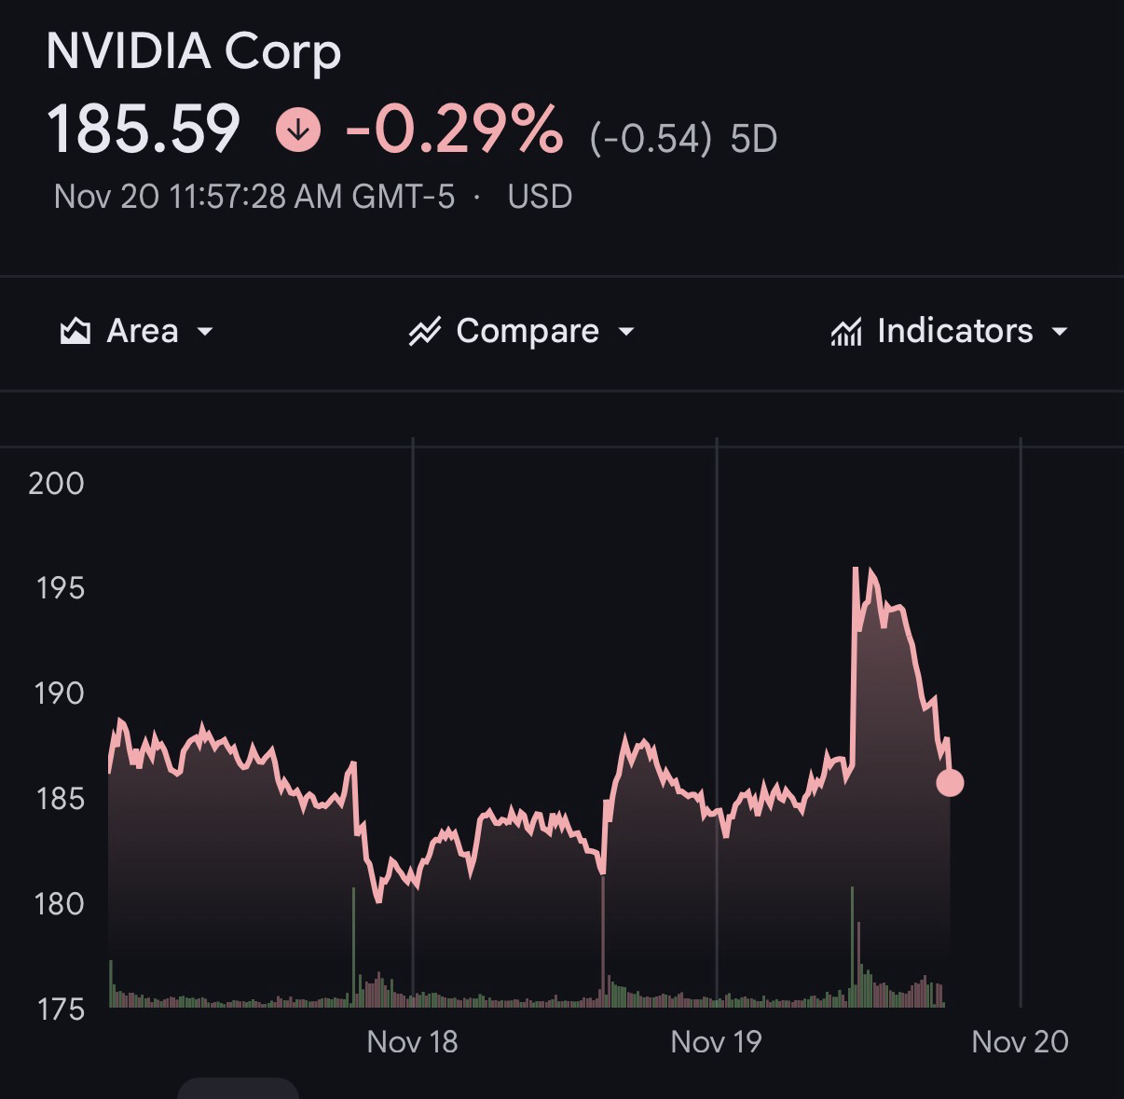The width and height of the screenshot is (1124, 1099).
Task: Open the NVIDIA Corp title
Action: (x=194, y=50)
